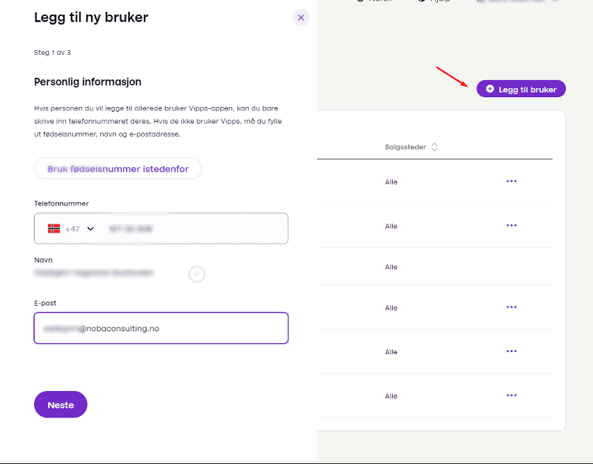Click the sort arrows beside Salgssteder
The width and height of the screenshot is (593, 464).
click(434, 147)
